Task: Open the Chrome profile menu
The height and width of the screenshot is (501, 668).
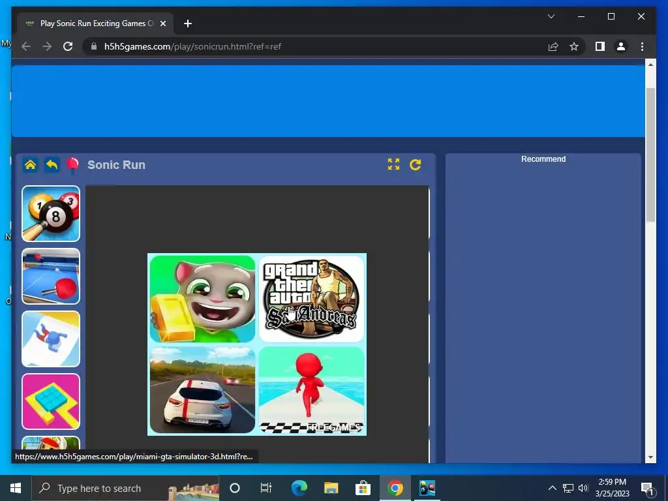Action: [621, 46]
